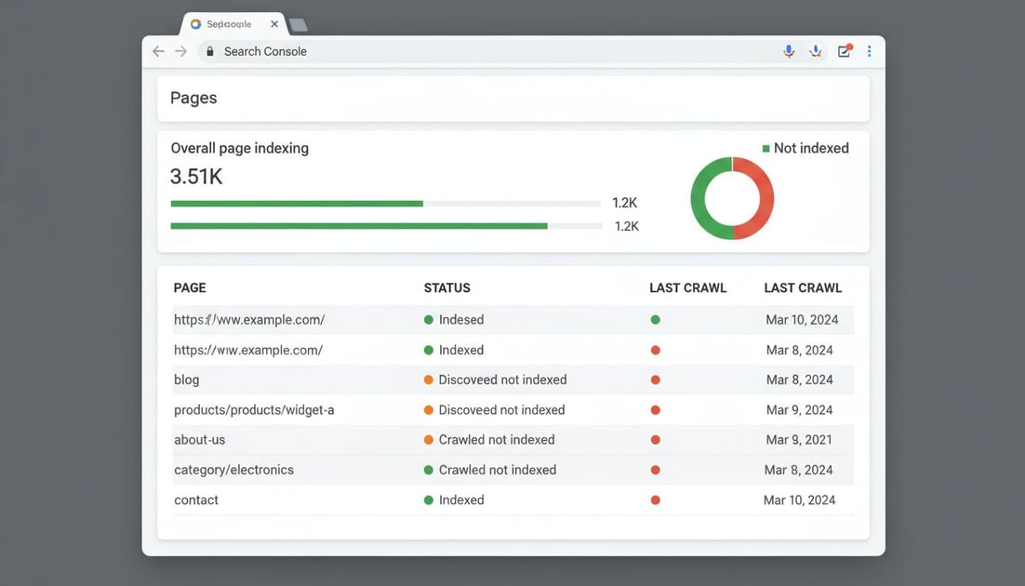Open a new tab beside current tab

(298, 25)
